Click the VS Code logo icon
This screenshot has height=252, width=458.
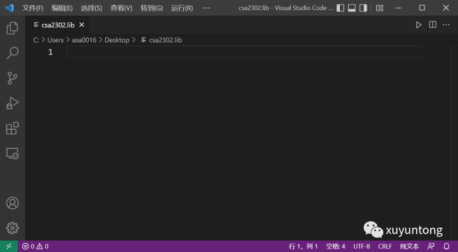pyautogui.click(x=9, y=8)
